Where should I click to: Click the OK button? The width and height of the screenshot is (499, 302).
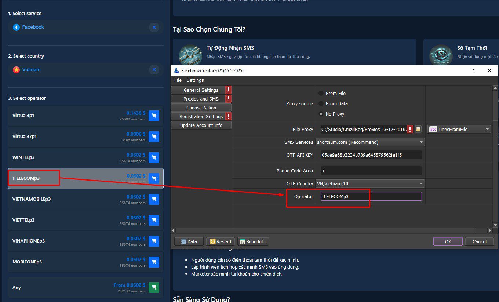coord(448,241)
